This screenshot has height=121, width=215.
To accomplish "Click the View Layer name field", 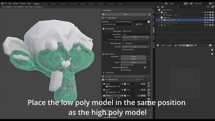I will point(201,4).
